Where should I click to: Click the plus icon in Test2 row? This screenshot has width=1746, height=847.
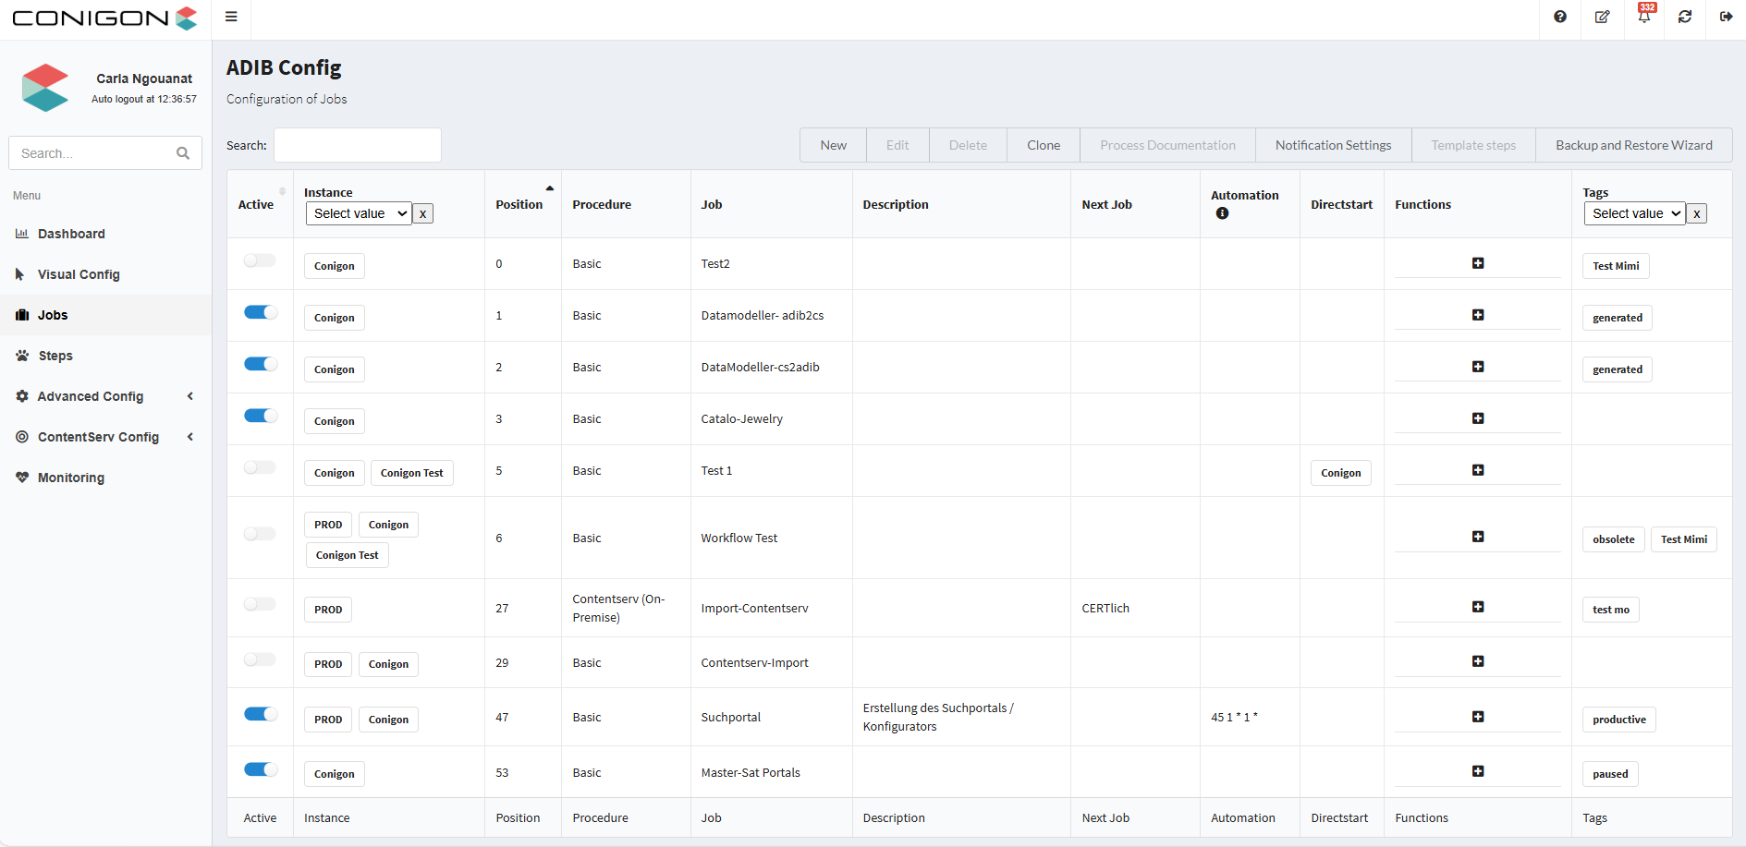tap(1478, 263)
